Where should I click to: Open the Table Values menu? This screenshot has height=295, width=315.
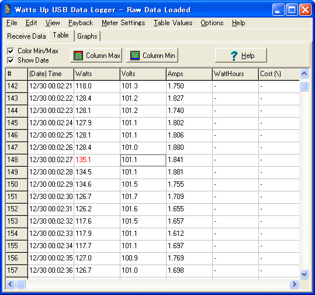point(173,23)
